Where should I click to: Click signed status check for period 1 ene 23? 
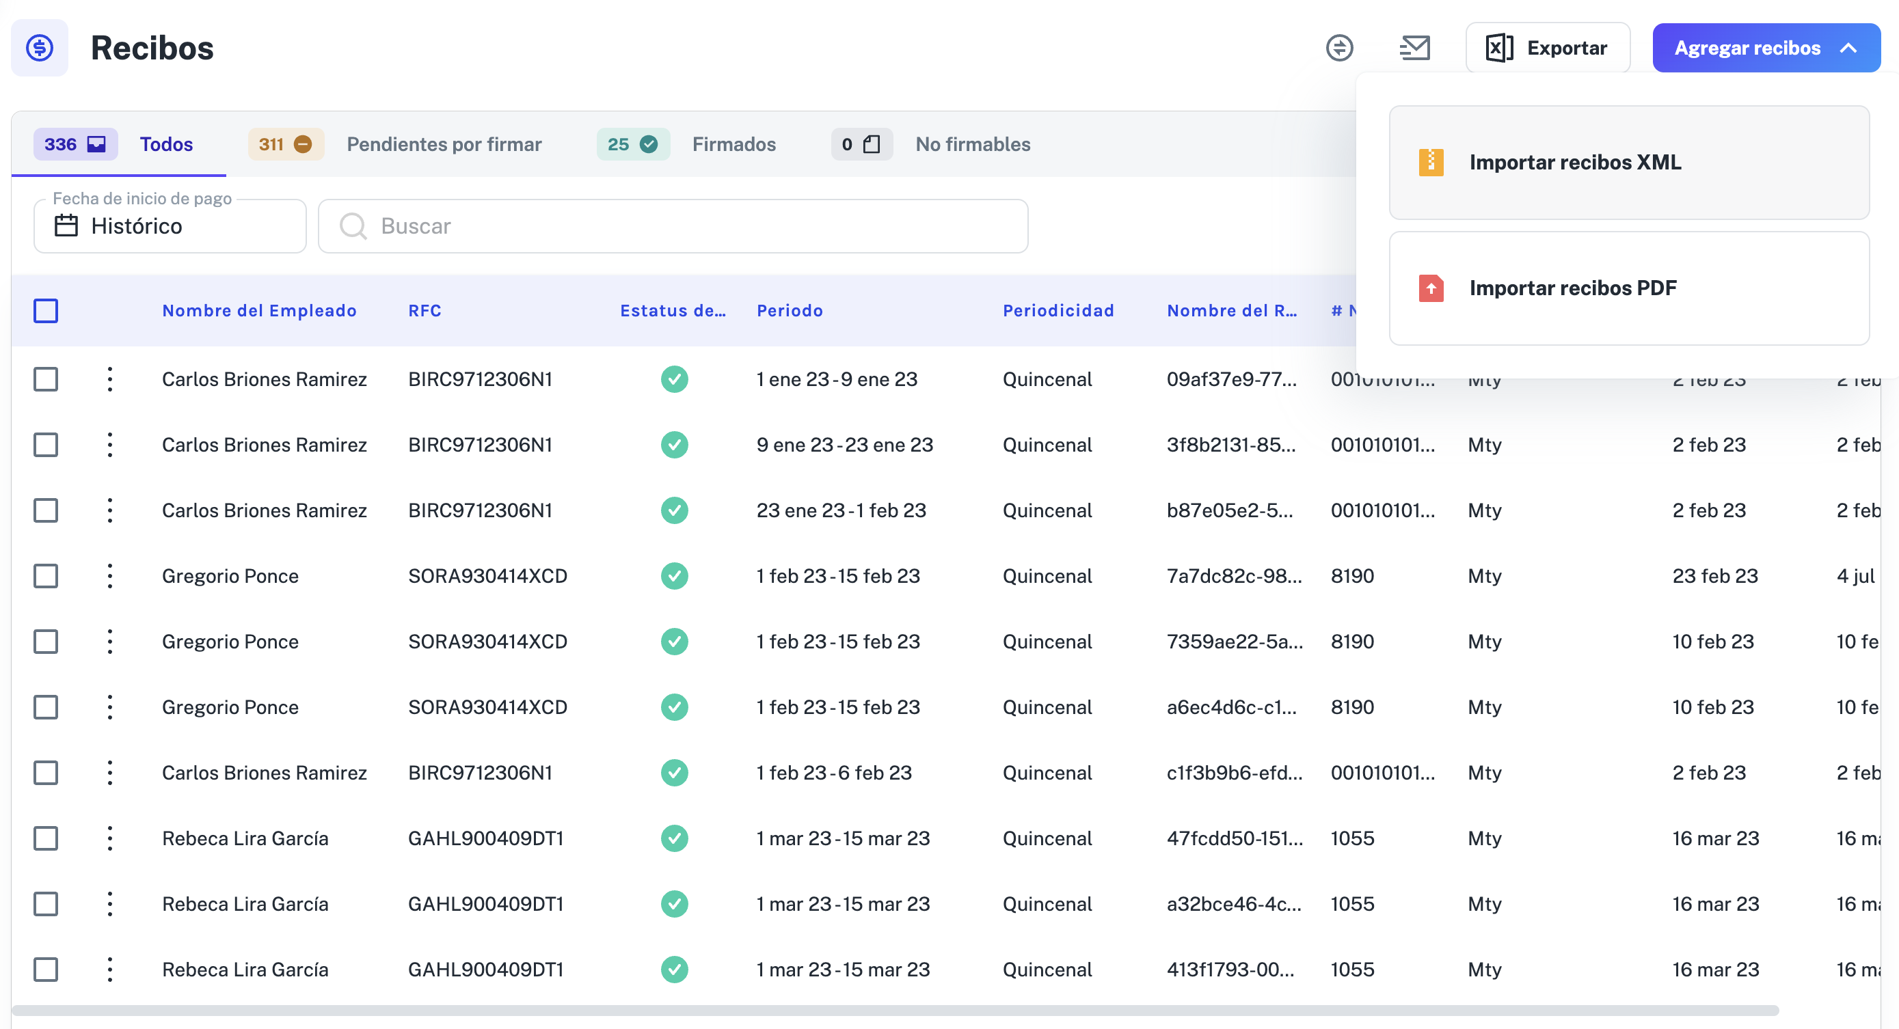[675, 380]
